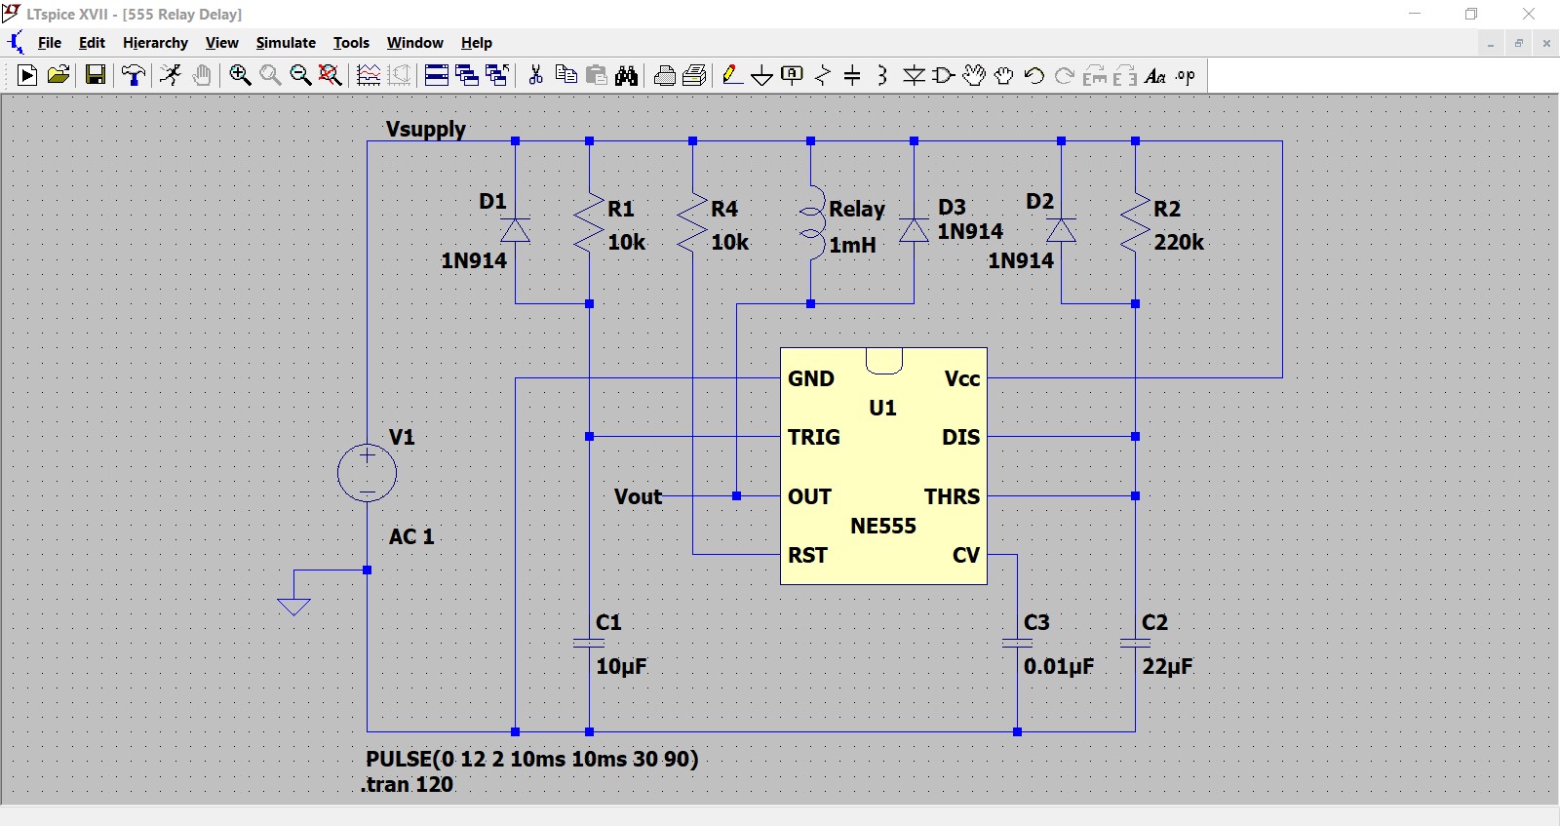Place a ground symbol from the toolbar

point(762,75)
